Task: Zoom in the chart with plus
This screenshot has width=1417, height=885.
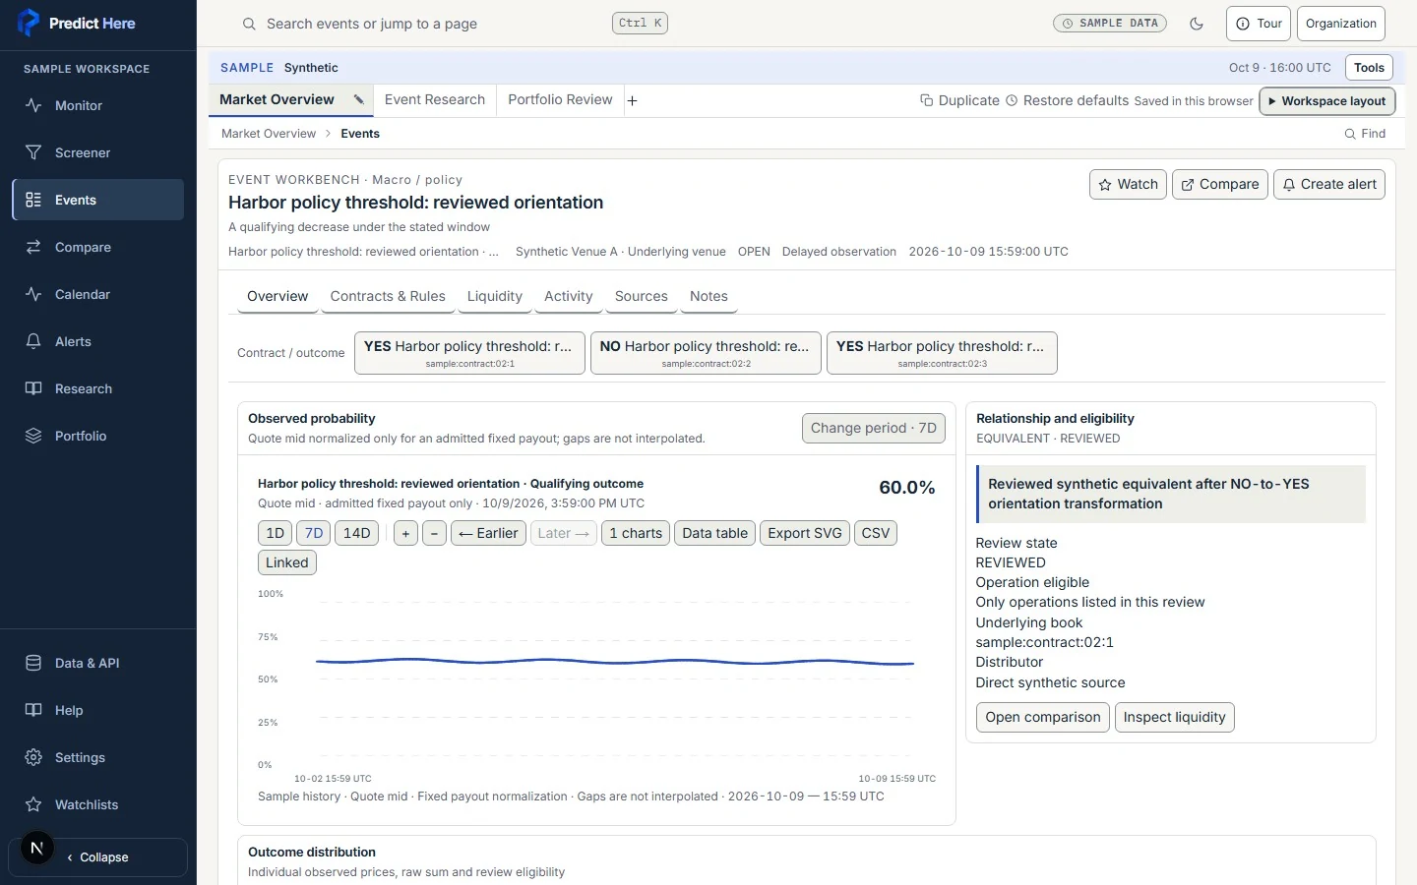Action: (405, 533)
